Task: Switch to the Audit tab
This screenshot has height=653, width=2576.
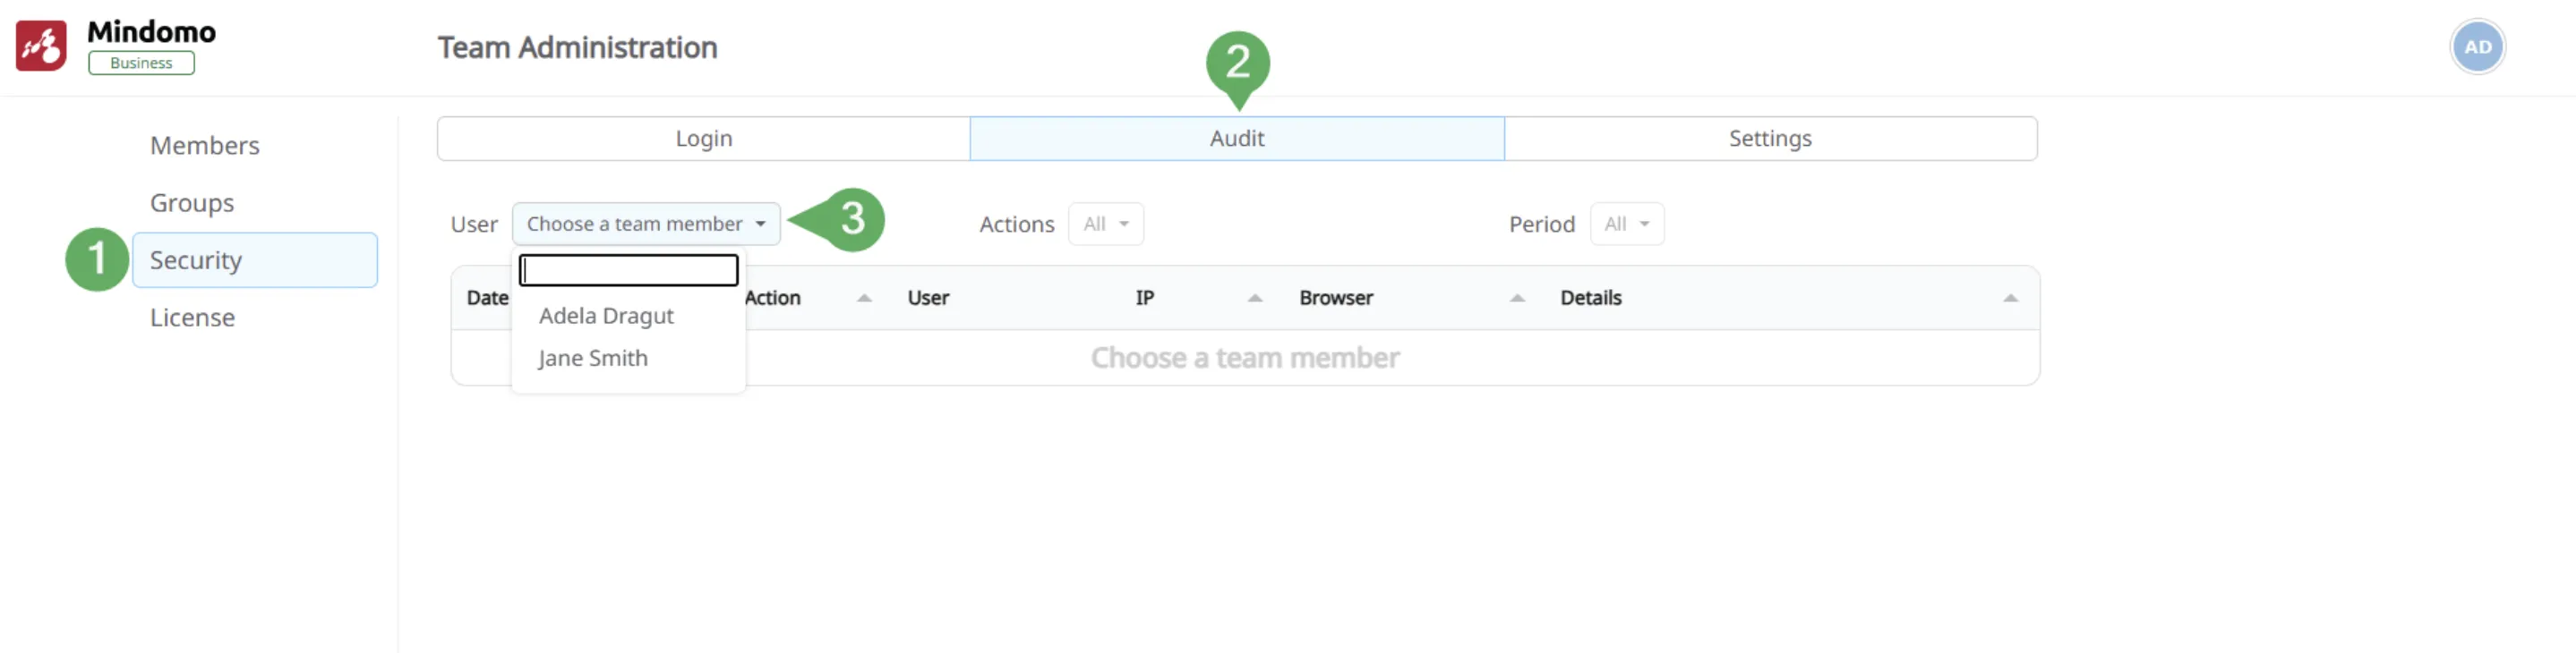Action: 1236,139
